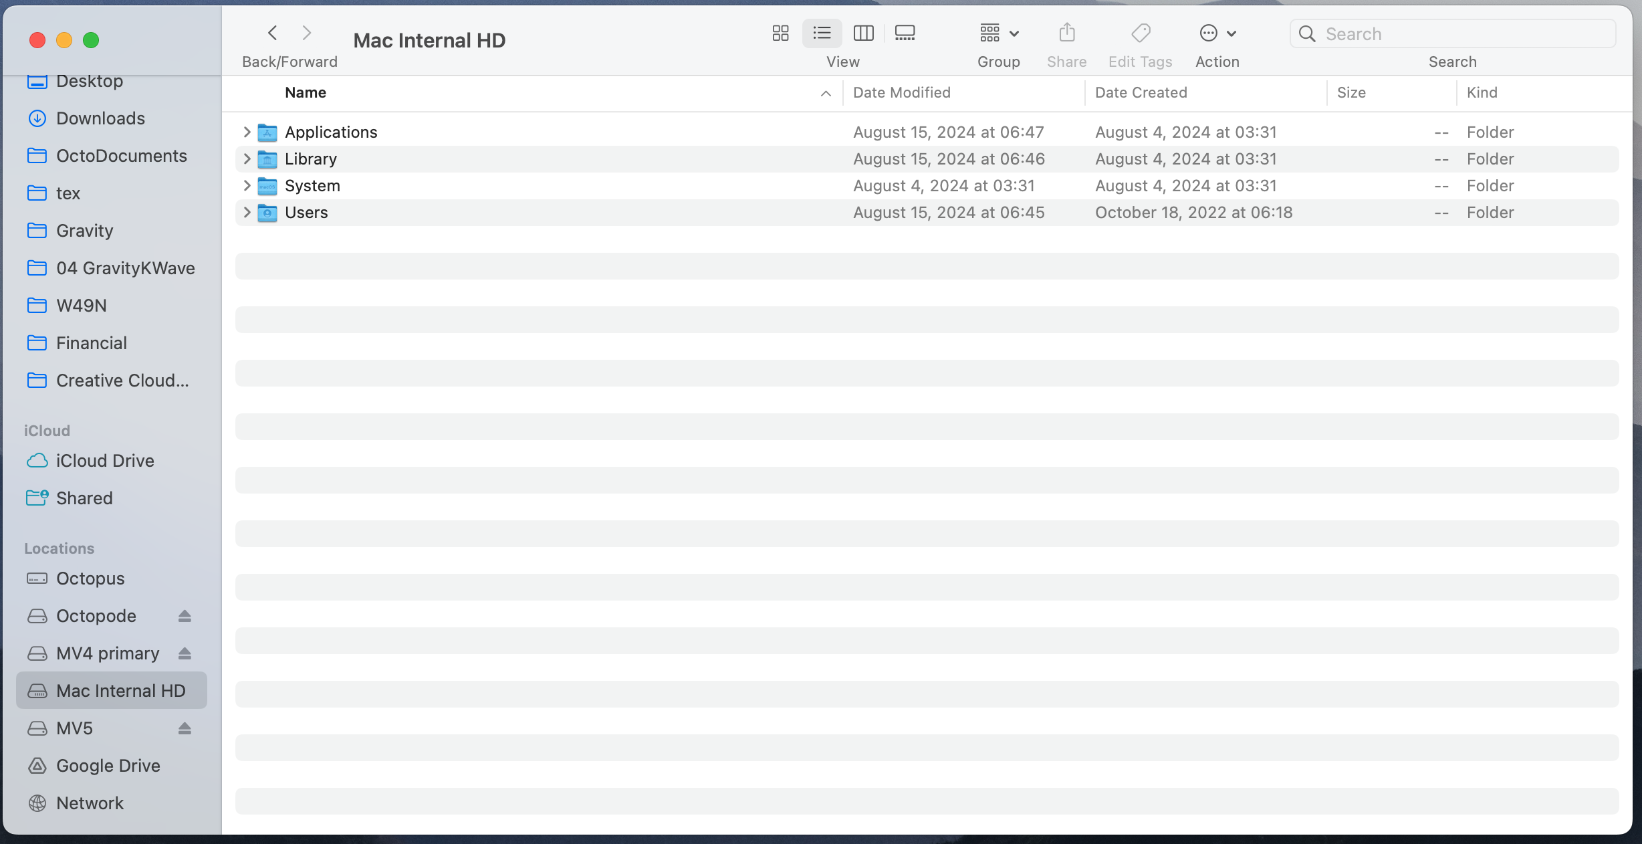This screenshot has height=844, width=1642.
Task: Eject the MV5 volume
Action: (x=185, y=728)
